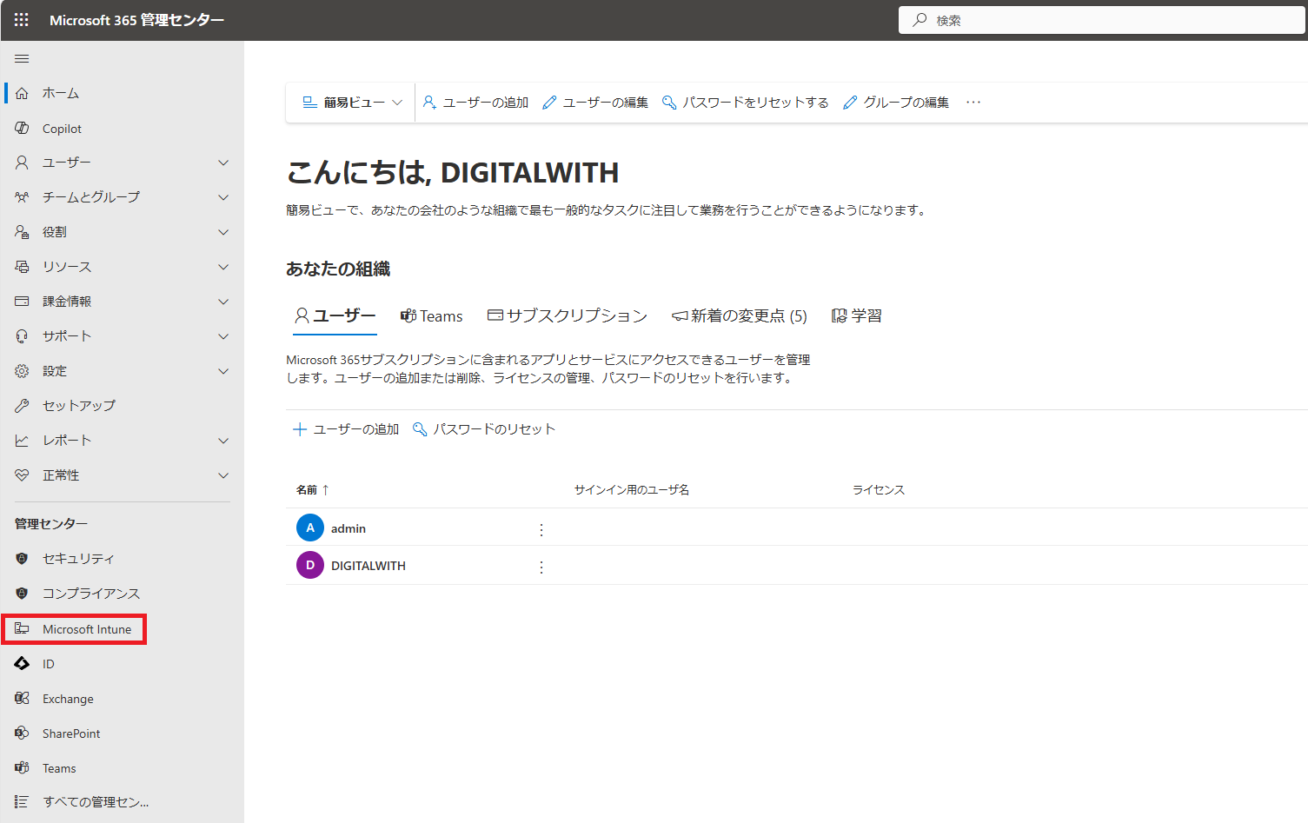Image resolution: width=1308 pixels, height=823 pixels.
Task: Click ユーザーの追加 in the top toolbar
Action: coord(476,103)
